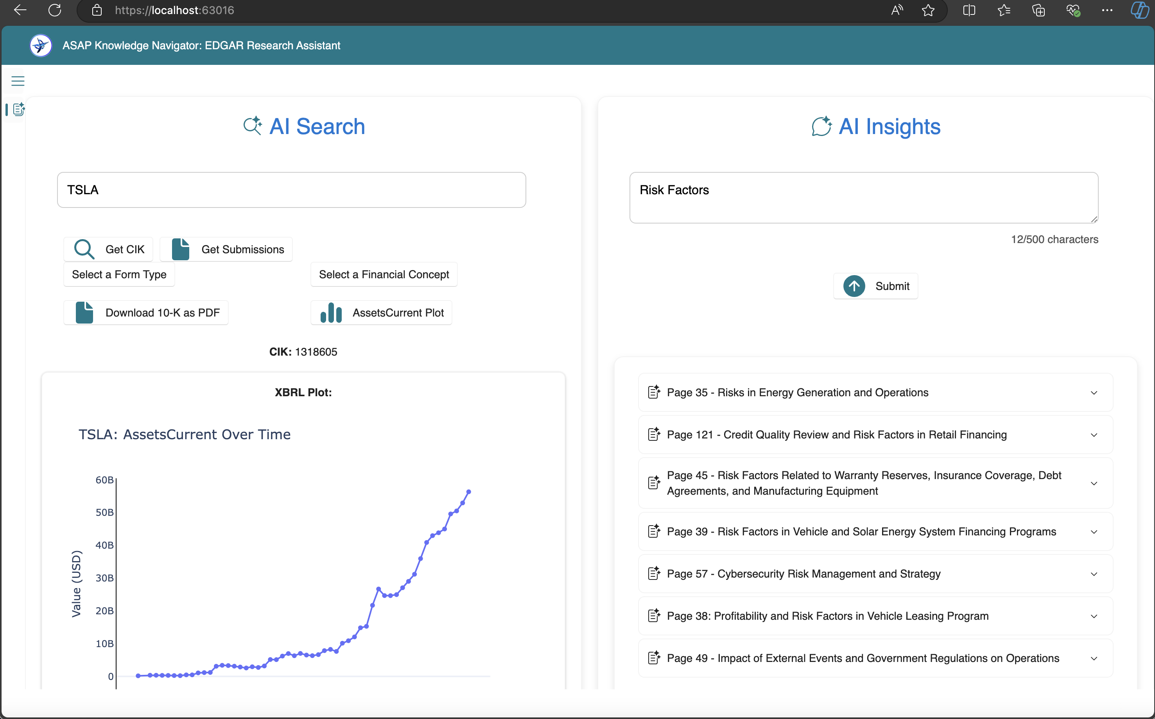The image size is (1155, 719).
Task: Click the hamburger menu icon
Action: (x=18, y=81)
